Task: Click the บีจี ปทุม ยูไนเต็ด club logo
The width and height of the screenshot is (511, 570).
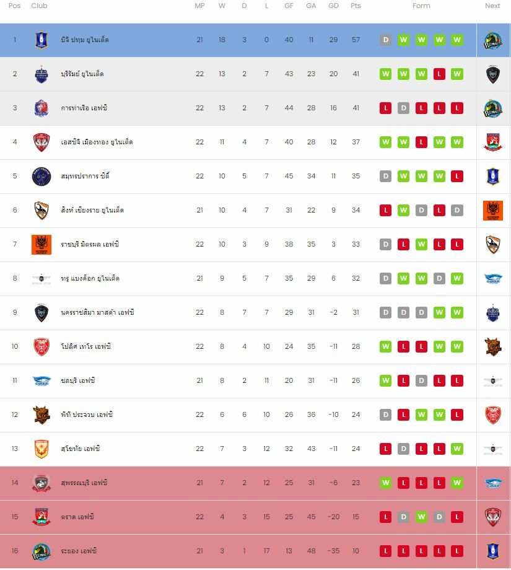Action: [x=41, y=40]
